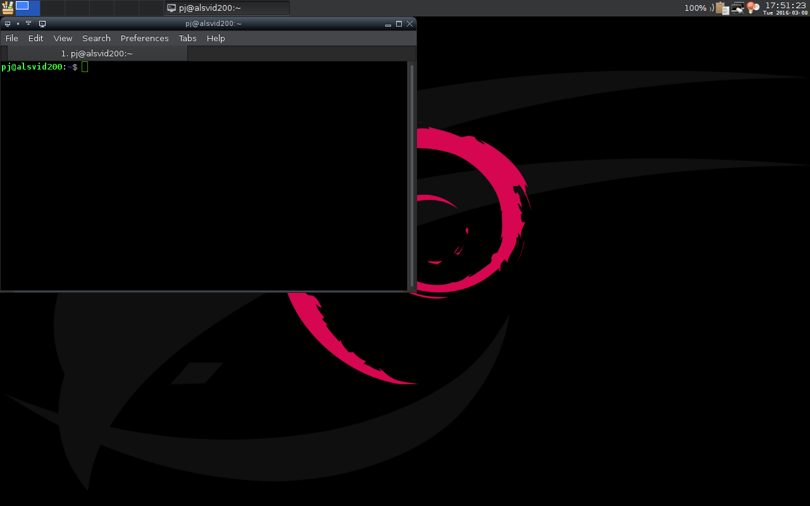The height and width of the screenshot is (506, 810).
Task: Switch to the second workspace in the pager
Action: click(x=52, y=8)
